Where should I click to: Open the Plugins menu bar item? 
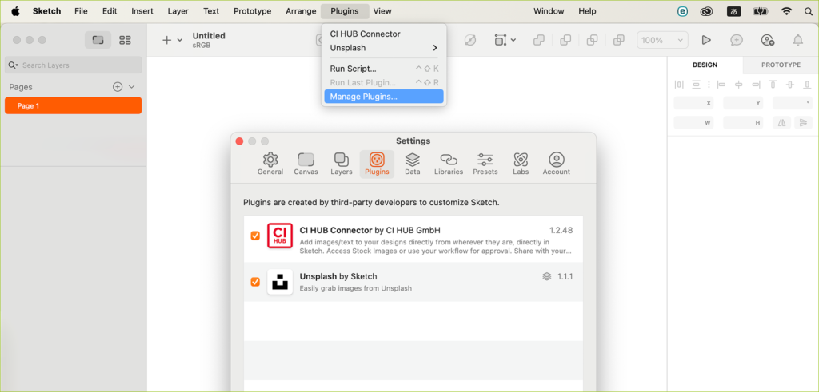pos(345,11)
